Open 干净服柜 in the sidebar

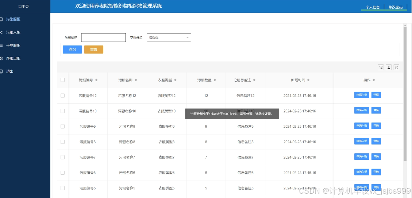pyautogui.click(x=13, y=45)
